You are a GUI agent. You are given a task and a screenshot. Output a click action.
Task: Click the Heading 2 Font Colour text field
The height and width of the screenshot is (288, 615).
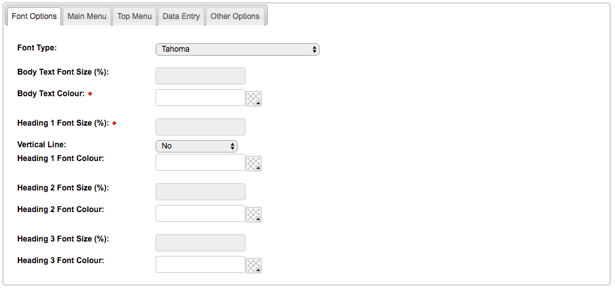point(200,213)
